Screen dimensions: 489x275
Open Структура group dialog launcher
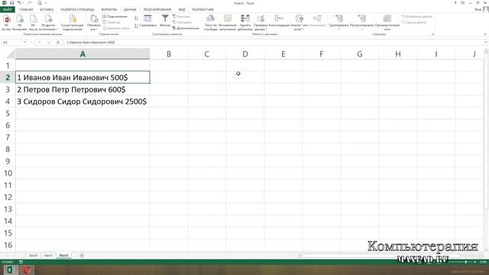433,34
